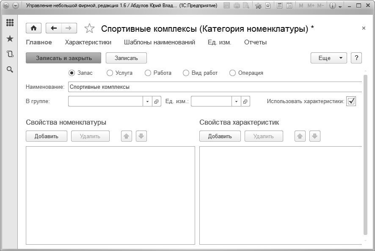Go to home page icon

33,28
